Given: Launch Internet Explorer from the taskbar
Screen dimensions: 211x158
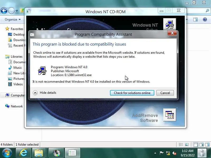Looking at the screenshot, I should tap(23, 153).
